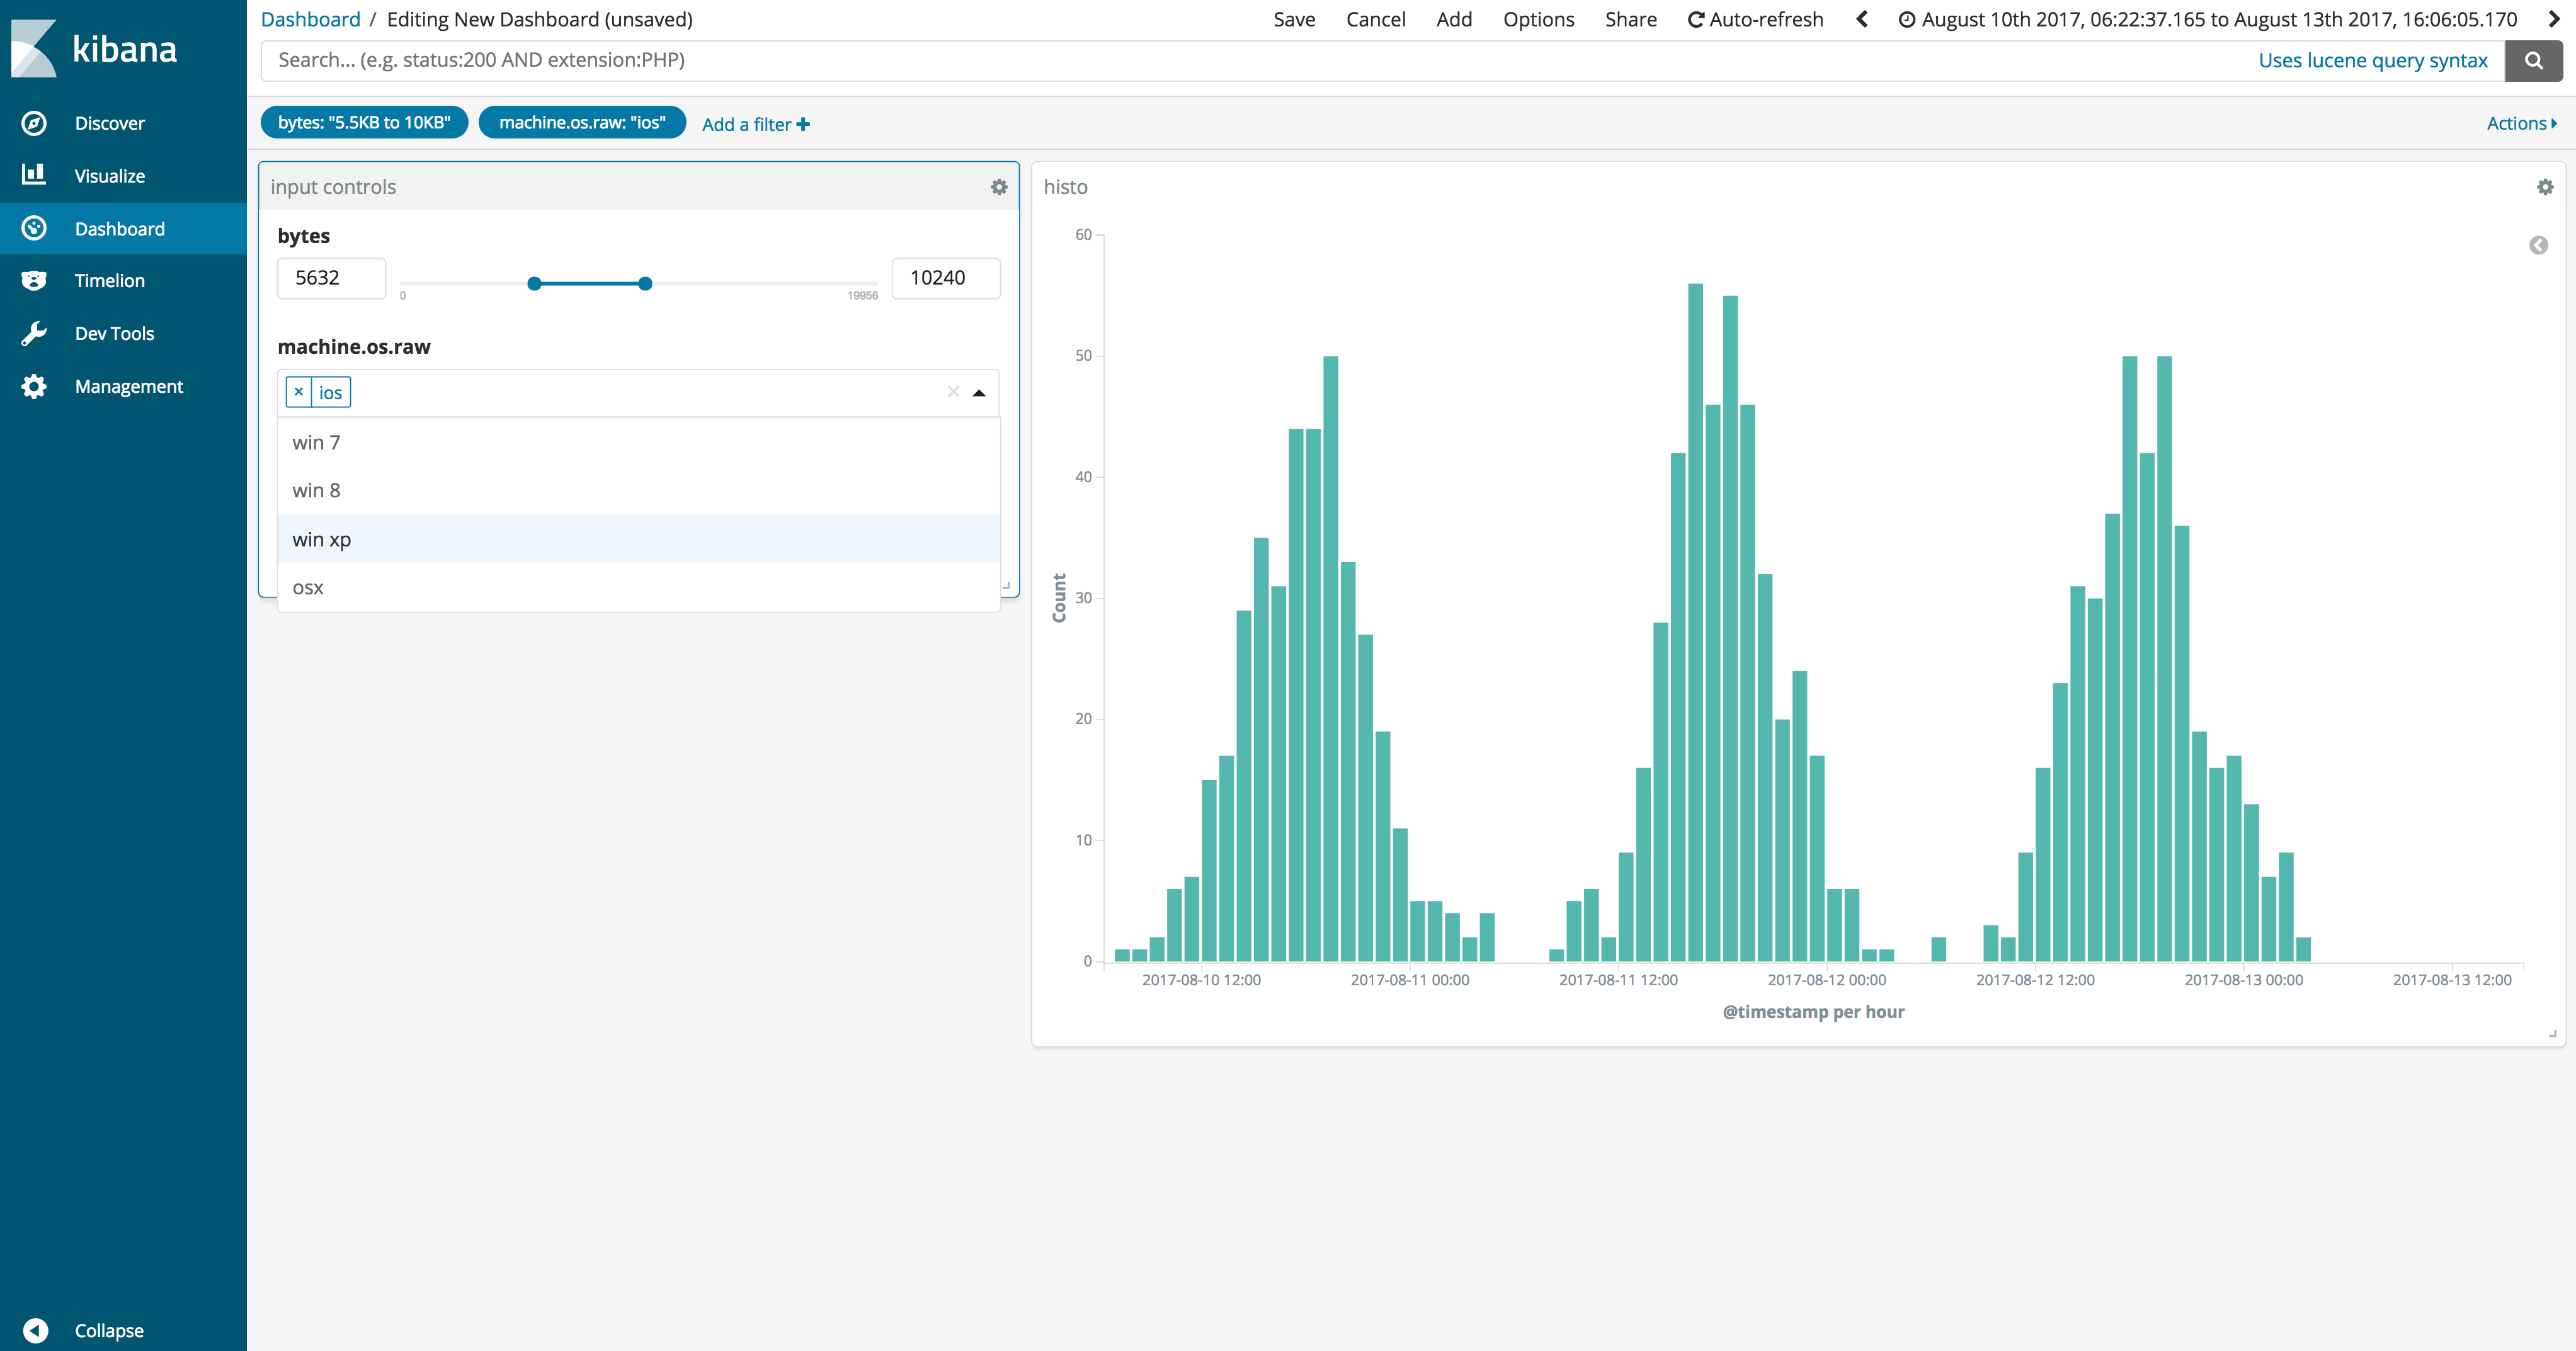Click Add a filter
The width and height of the screenshot is (2576, 1351).
pyautogui.click(x=754, y=124)
